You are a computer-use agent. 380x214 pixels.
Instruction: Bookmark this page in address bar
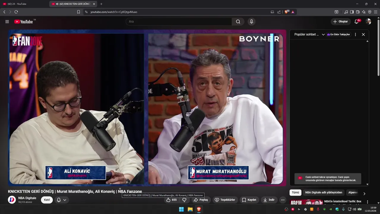coord(78,12)
